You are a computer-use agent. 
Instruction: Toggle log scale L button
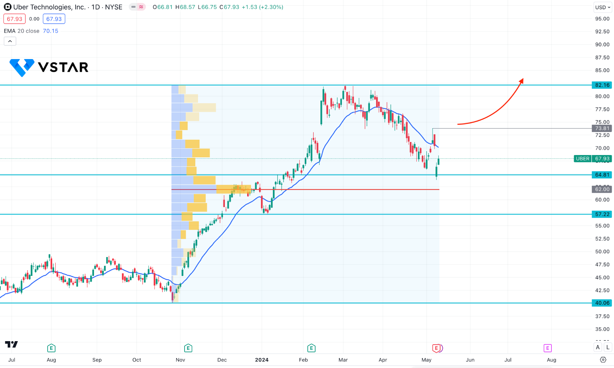[x=608, y=347]
